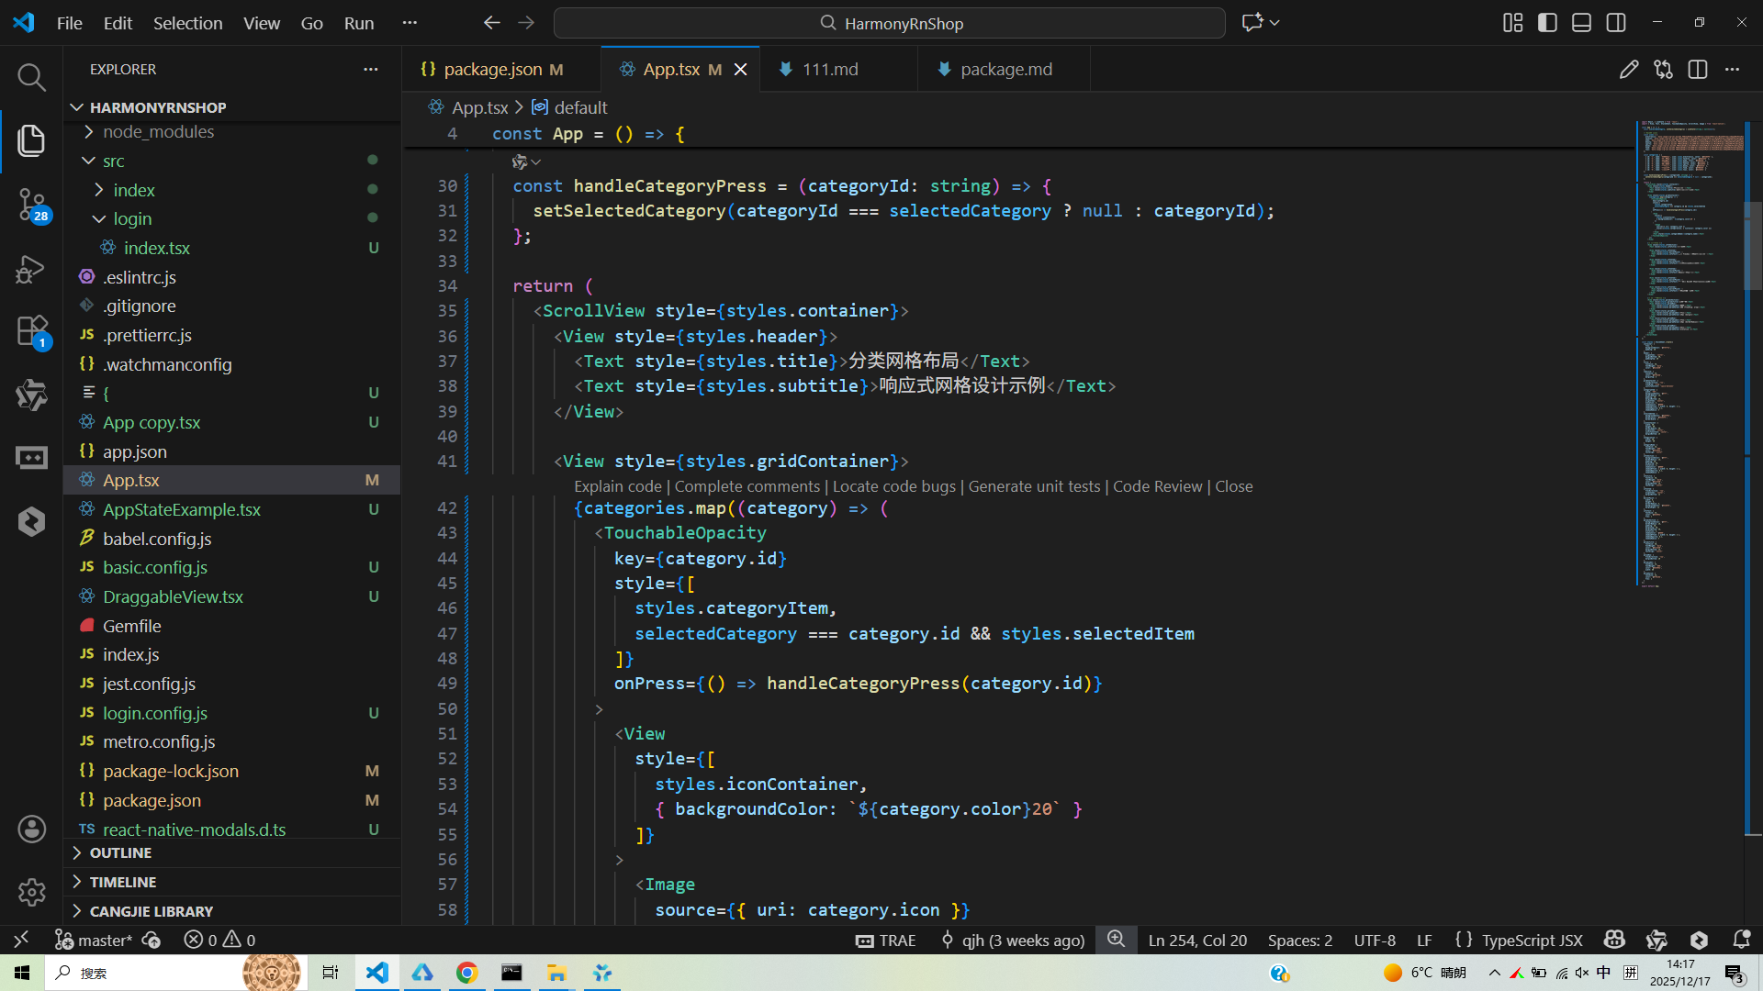Viewport: 1763px width, 991px height.
Task: Click the Accounts icon in activity bar
Action: point(31,830)
